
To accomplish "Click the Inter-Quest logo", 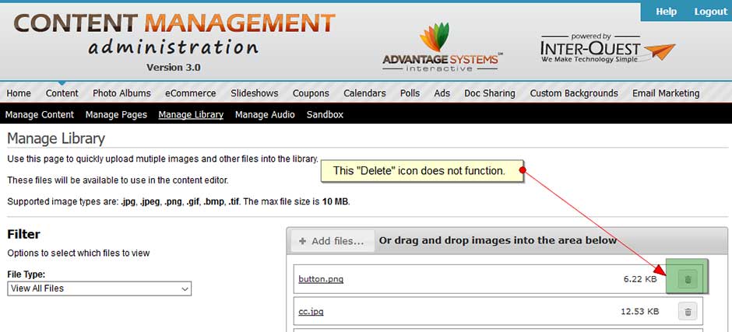I will point(607,48).
